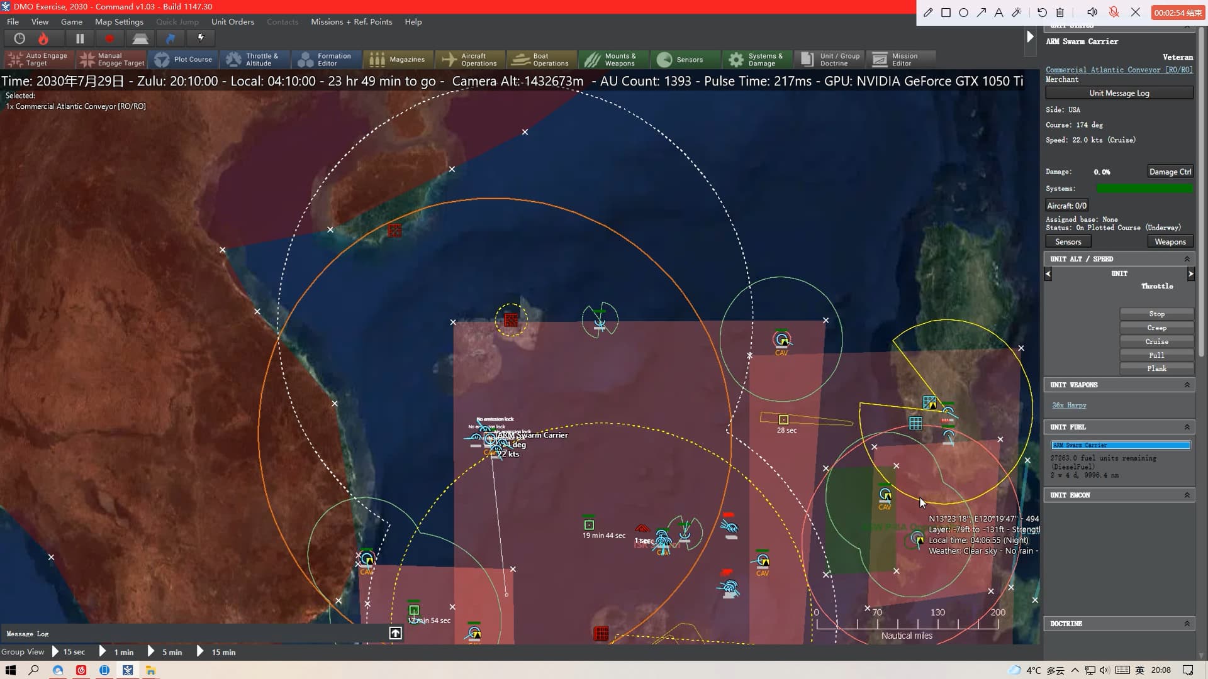Stop recording with red timer button
Viewport: 1208px width, 679px height.
[1177, 13]
